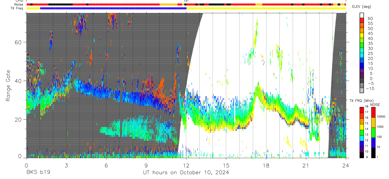Click the 'NOISE' legend title above noise scale
This screenshot has height=179, width=389.
[x=375, y=104]
